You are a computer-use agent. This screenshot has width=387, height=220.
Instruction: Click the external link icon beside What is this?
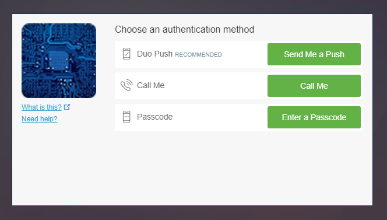point(67,107)
